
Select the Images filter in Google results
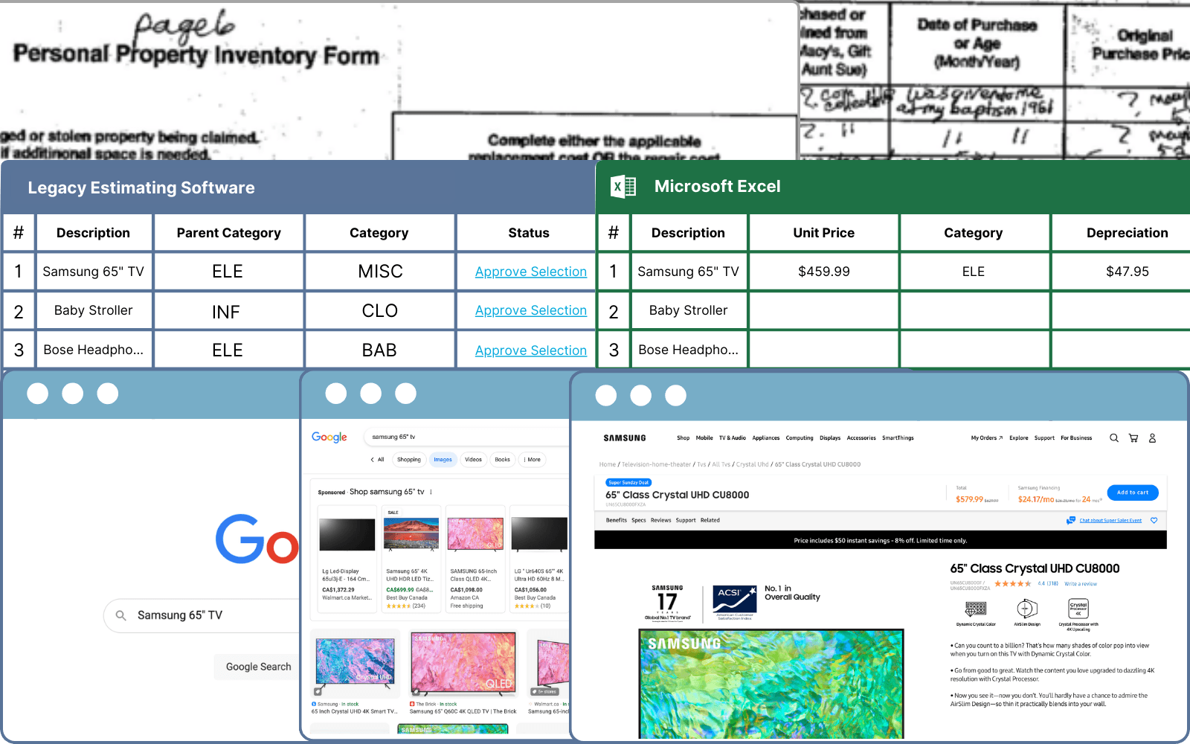[443, 460]
